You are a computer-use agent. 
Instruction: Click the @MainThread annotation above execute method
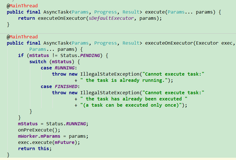tap(22, 6)
